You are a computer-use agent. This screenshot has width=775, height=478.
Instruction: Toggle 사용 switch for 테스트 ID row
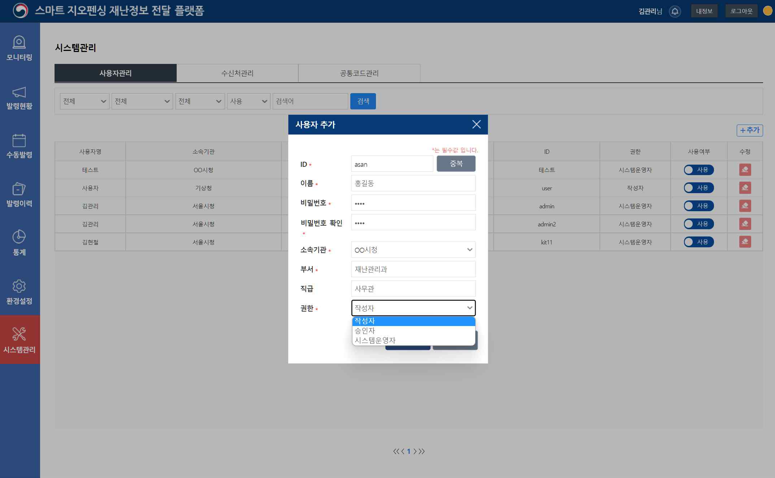(698, 170)
